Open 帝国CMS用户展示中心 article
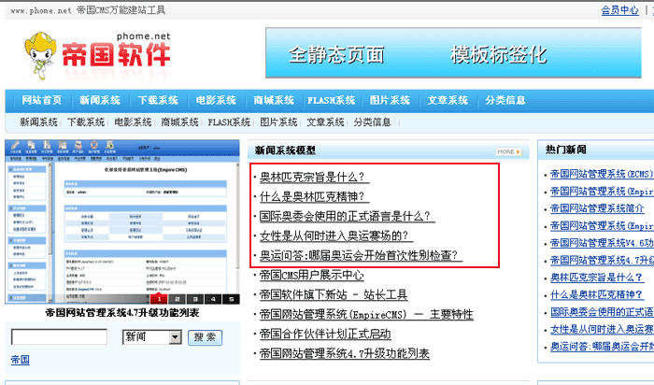654x385 pixels. pyautogui.click(x=311, y=276)
